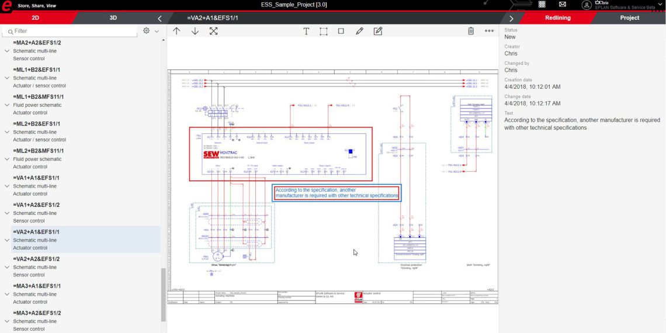Open the apps grid icon in header
Screen dimensions: 666x333
click(x=542, y=5)
